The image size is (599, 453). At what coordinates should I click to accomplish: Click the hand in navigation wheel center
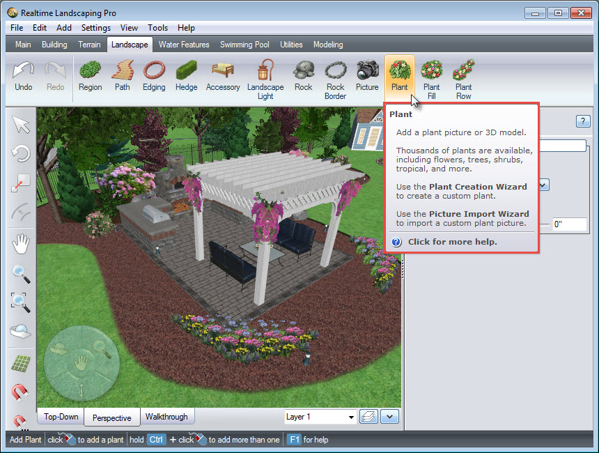pos(81,363)
